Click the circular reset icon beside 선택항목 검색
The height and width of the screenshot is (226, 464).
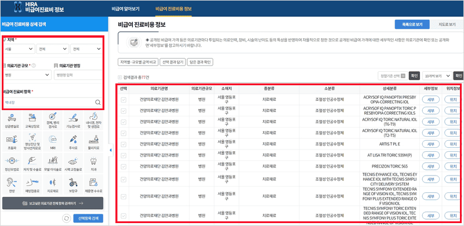(x=67, y=218)
